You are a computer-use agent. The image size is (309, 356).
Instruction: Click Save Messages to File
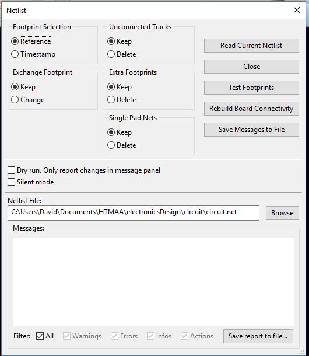[251, 130]
